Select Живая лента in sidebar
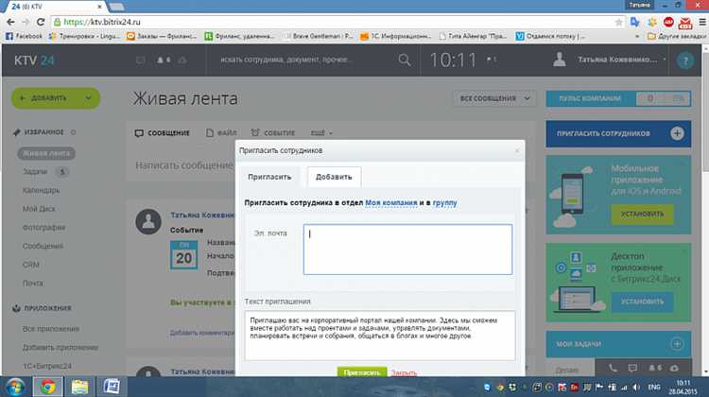 pyautogui.click(x=46, y=153)
